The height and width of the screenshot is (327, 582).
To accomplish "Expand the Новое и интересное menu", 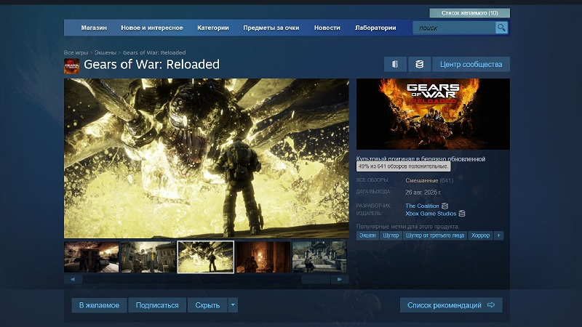I will pos(151,28).
